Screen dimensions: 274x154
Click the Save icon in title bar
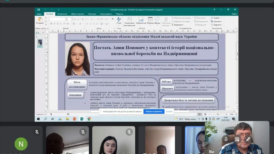coord(39,10)
